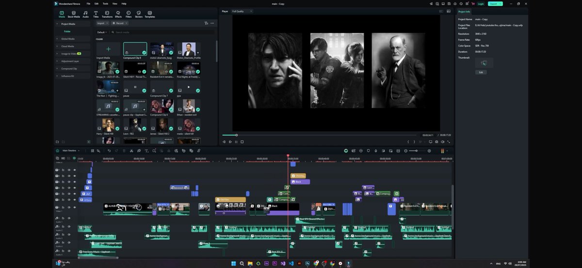The image size is (582, 268).
Task: Toggle visibility eye of Video 4 track
Action: point(74,188)
